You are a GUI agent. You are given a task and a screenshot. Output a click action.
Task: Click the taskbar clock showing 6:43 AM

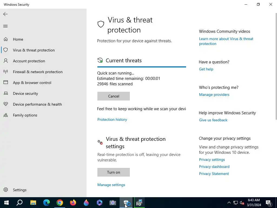(x=254, y=203)
